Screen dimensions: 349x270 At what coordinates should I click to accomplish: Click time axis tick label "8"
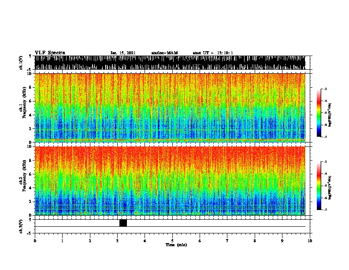(255, 241)
